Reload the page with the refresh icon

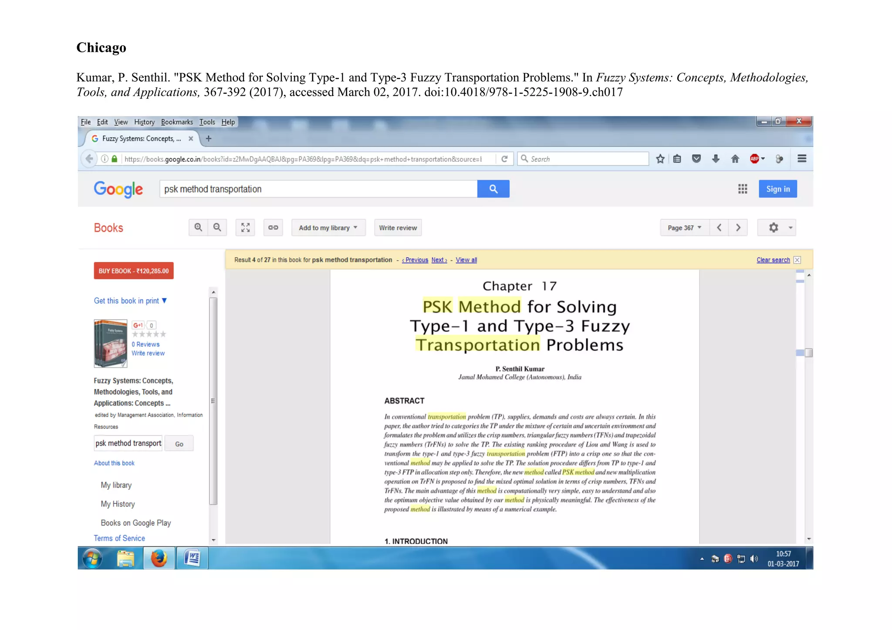504,159
